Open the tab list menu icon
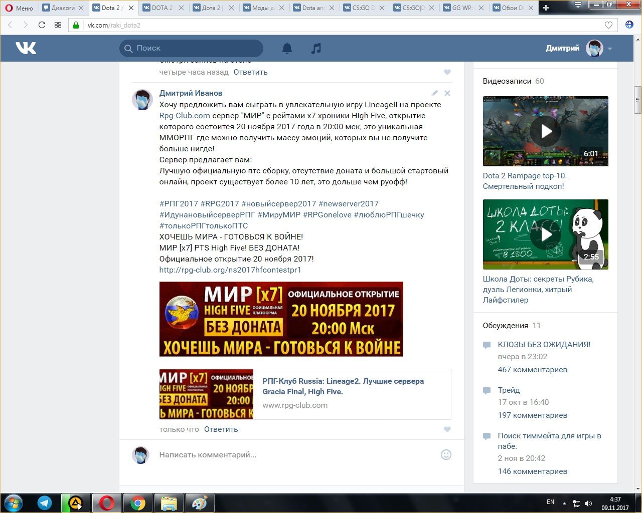The image size is (642, 513). point(578,5)
